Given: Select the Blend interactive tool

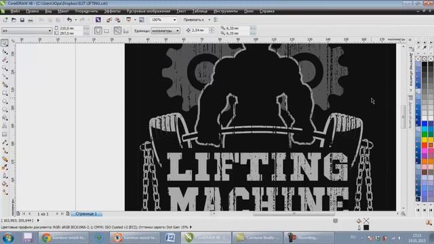Looking at the screenshot, I should pos(5,159).
